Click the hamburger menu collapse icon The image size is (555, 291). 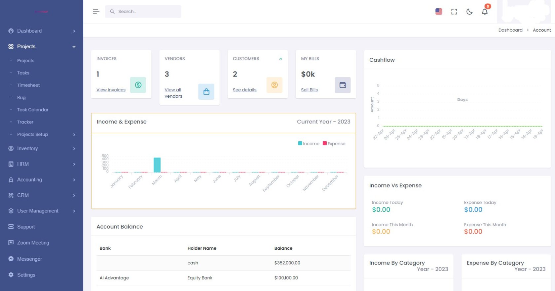[96, 12]
